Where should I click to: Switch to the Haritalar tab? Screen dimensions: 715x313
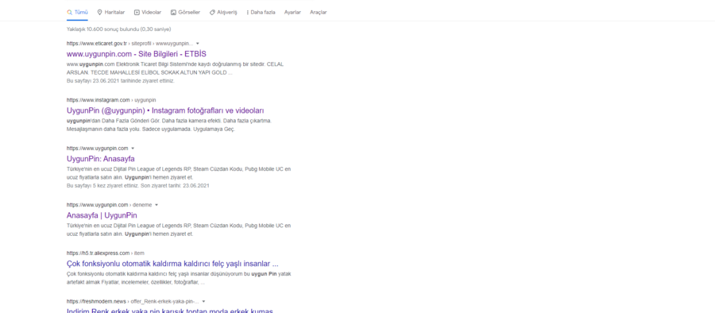coord(110,13)
